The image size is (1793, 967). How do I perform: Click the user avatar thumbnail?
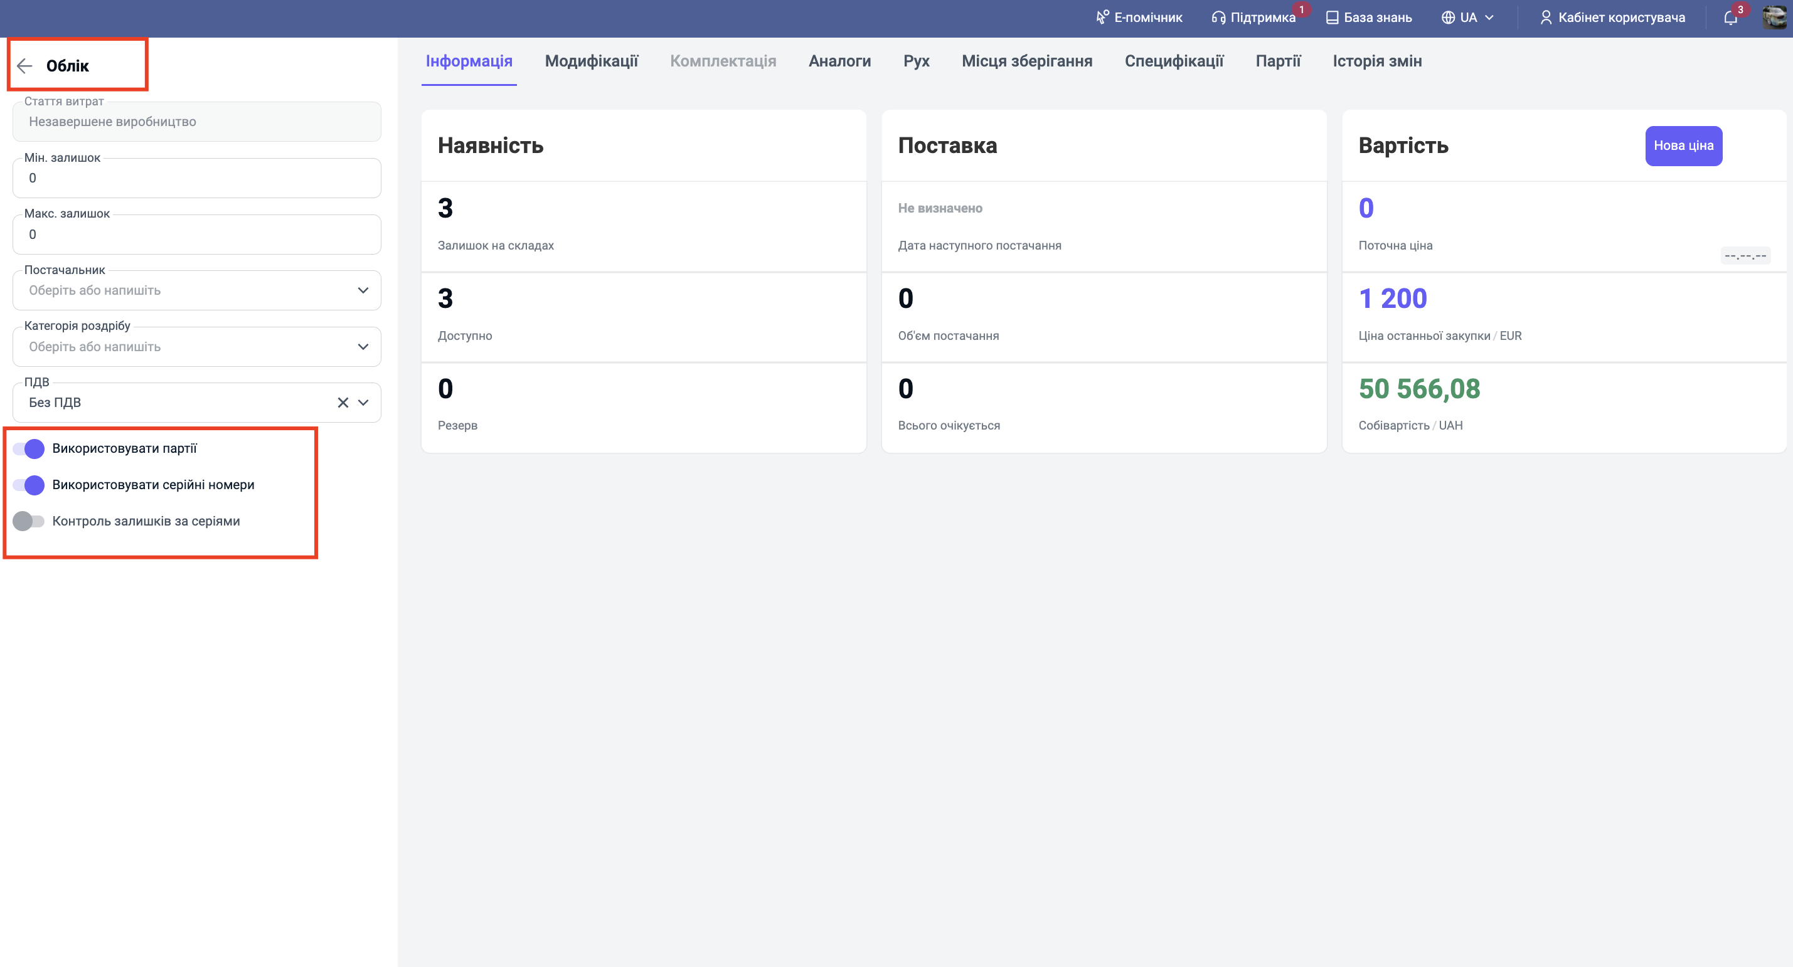pyautogui.click(x=1774, y=17)
